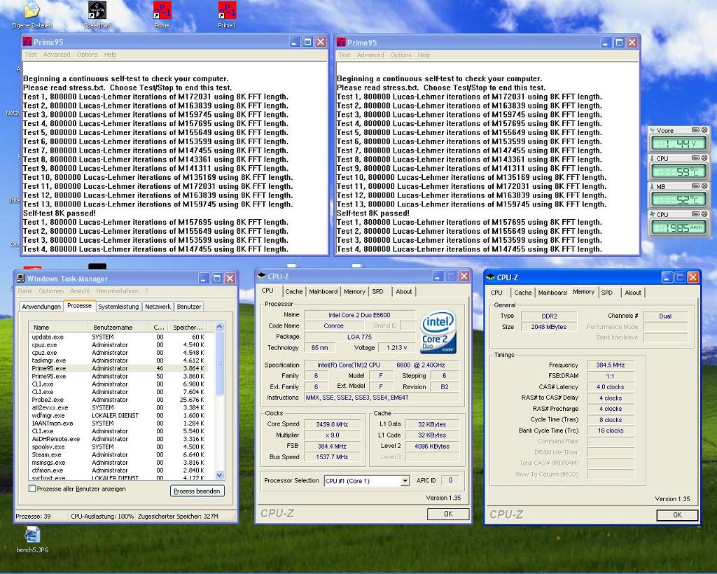This screenshot has height=574, width=717.
Task: Switch to Anwendungen tab in Task-Manager
Action: 41,306
